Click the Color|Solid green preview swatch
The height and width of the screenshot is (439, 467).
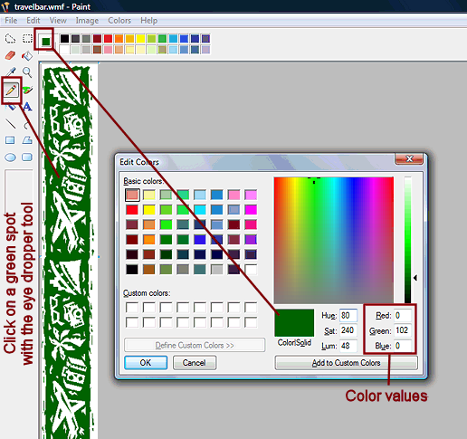coord(294,322)
